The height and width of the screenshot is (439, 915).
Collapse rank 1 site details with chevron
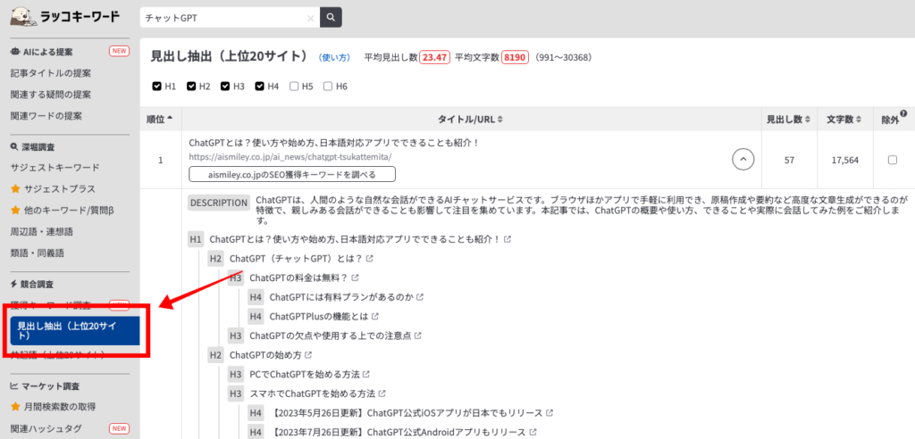coord(743,159)
